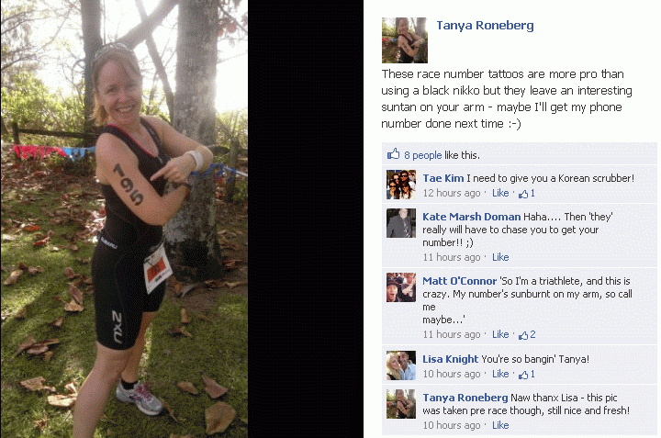
Task: Click the thumbs-up icon beside '8 people like this'
Action: [393, 154]
